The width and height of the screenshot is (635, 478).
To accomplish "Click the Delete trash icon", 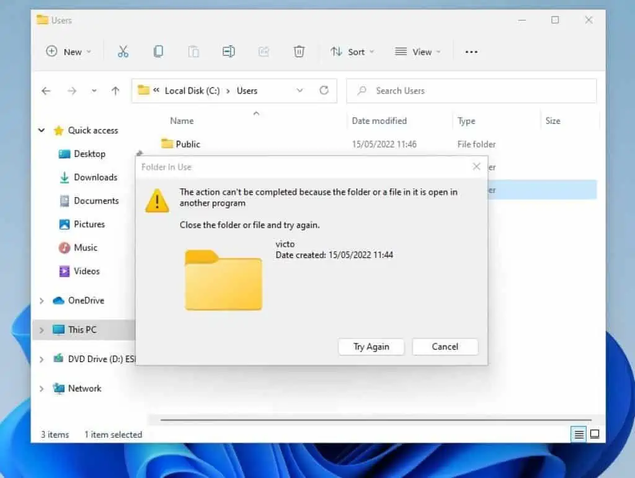I will coord(299,51).
